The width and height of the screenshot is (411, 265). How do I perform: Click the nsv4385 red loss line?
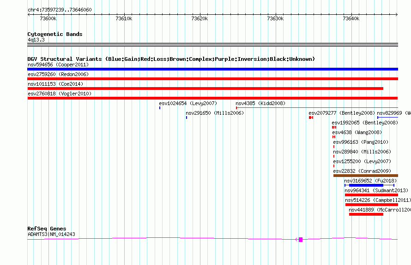pyautogui.click(x=317, y=107)
